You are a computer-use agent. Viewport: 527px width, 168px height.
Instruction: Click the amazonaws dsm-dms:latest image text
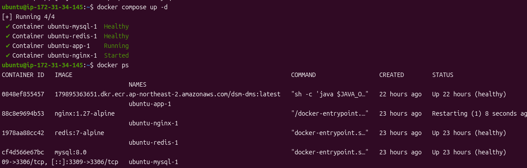point(168,95)
